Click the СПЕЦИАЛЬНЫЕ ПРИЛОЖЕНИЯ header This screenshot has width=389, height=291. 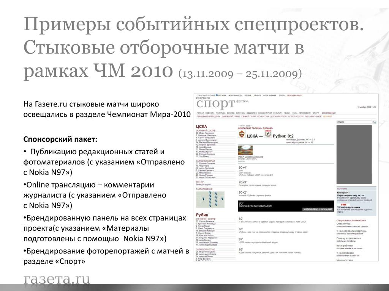(x=351, y=220)
